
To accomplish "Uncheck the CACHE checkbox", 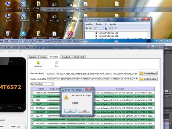I will 32,127.
